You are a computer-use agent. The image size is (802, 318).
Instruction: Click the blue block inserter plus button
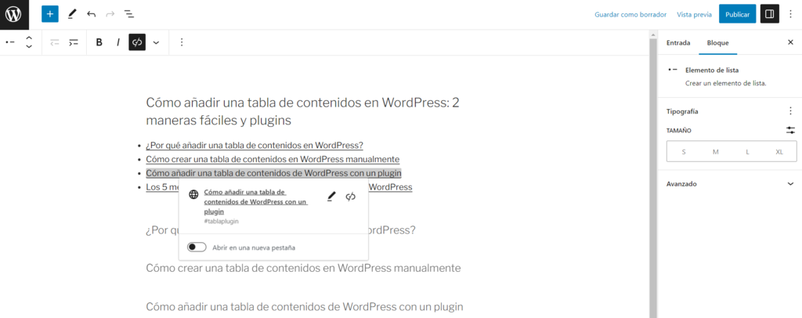point(49,14)
